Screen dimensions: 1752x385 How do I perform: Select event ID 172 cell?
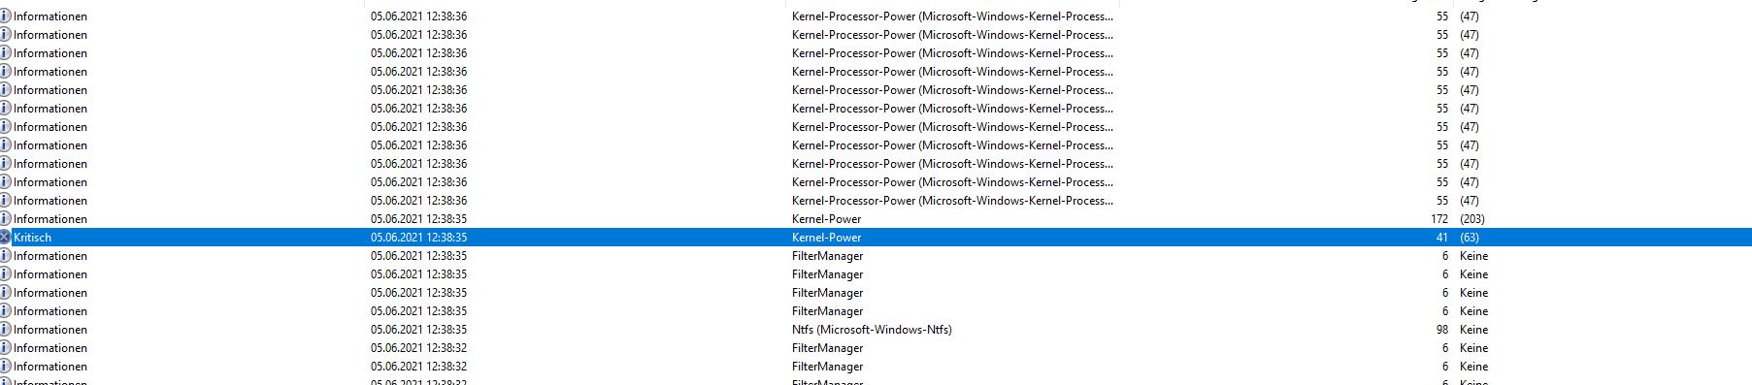(x=1439, y=219)
